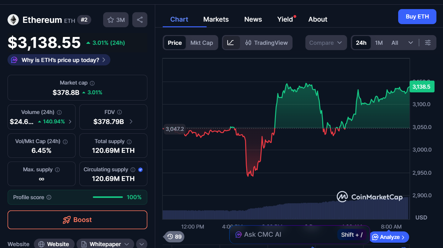This screenshot has height=248, width=443.
Task: Open the Compare dropdown
Action: point(326,43)
